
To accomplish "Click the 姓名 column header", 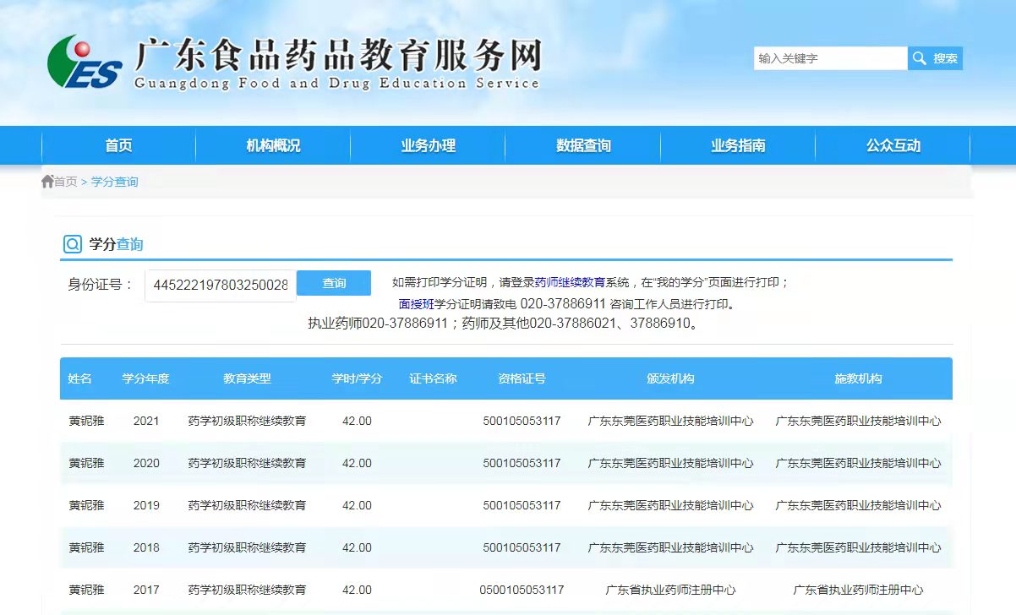I will coord(80,378).
